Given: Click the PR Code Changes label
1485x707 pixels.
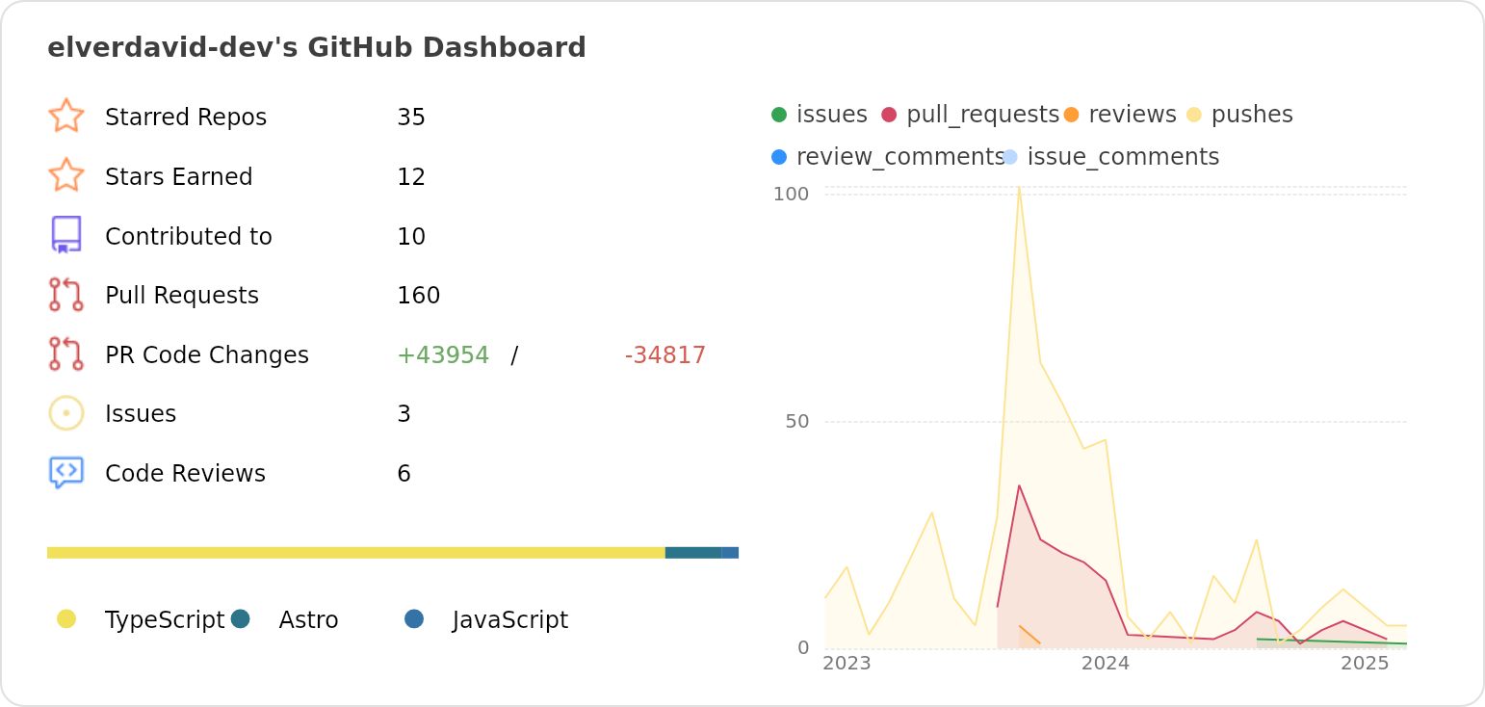Looking at the screenshot, I should coord(207,355).
